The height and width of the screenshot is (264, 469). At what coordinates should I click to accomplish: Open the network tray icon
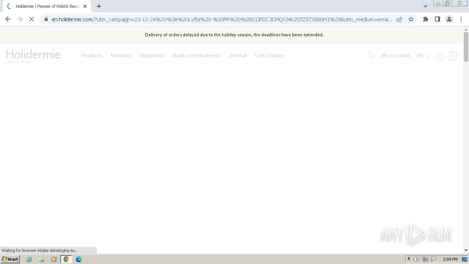(425, 259)
